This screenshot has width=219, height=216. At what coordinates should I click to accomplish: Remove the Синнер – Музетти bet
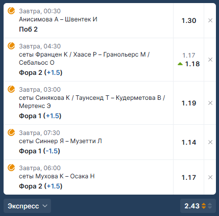tap(210, 142)
